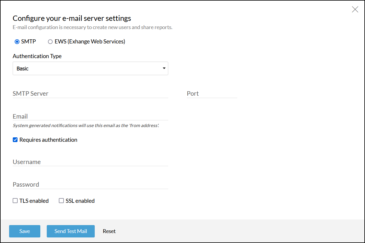The width and height of the screenshot is (365, 243).
Task: Uncheck the Requires authentication checkbox
Action: click(15, 140)
